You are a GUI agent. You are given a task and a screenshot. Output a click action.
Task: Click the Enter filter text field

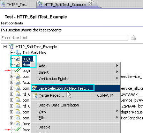65,38
